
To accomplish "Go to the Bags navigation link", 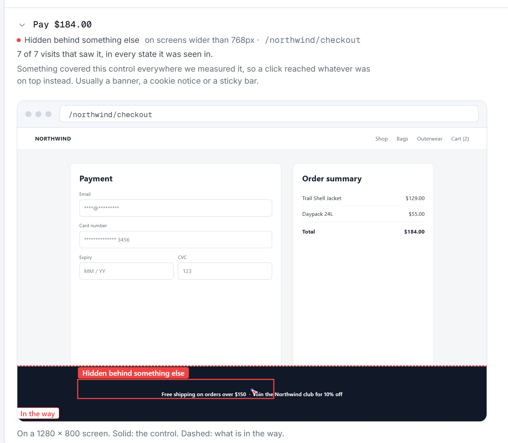I will click(402, 139).
